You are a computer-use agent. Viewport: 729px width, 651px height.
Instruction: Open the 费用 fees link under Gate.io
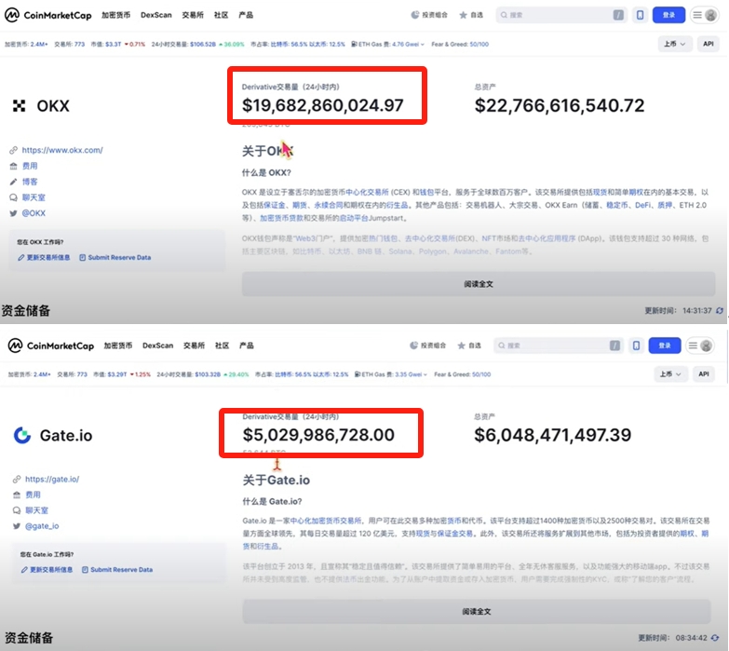(33, 495)
